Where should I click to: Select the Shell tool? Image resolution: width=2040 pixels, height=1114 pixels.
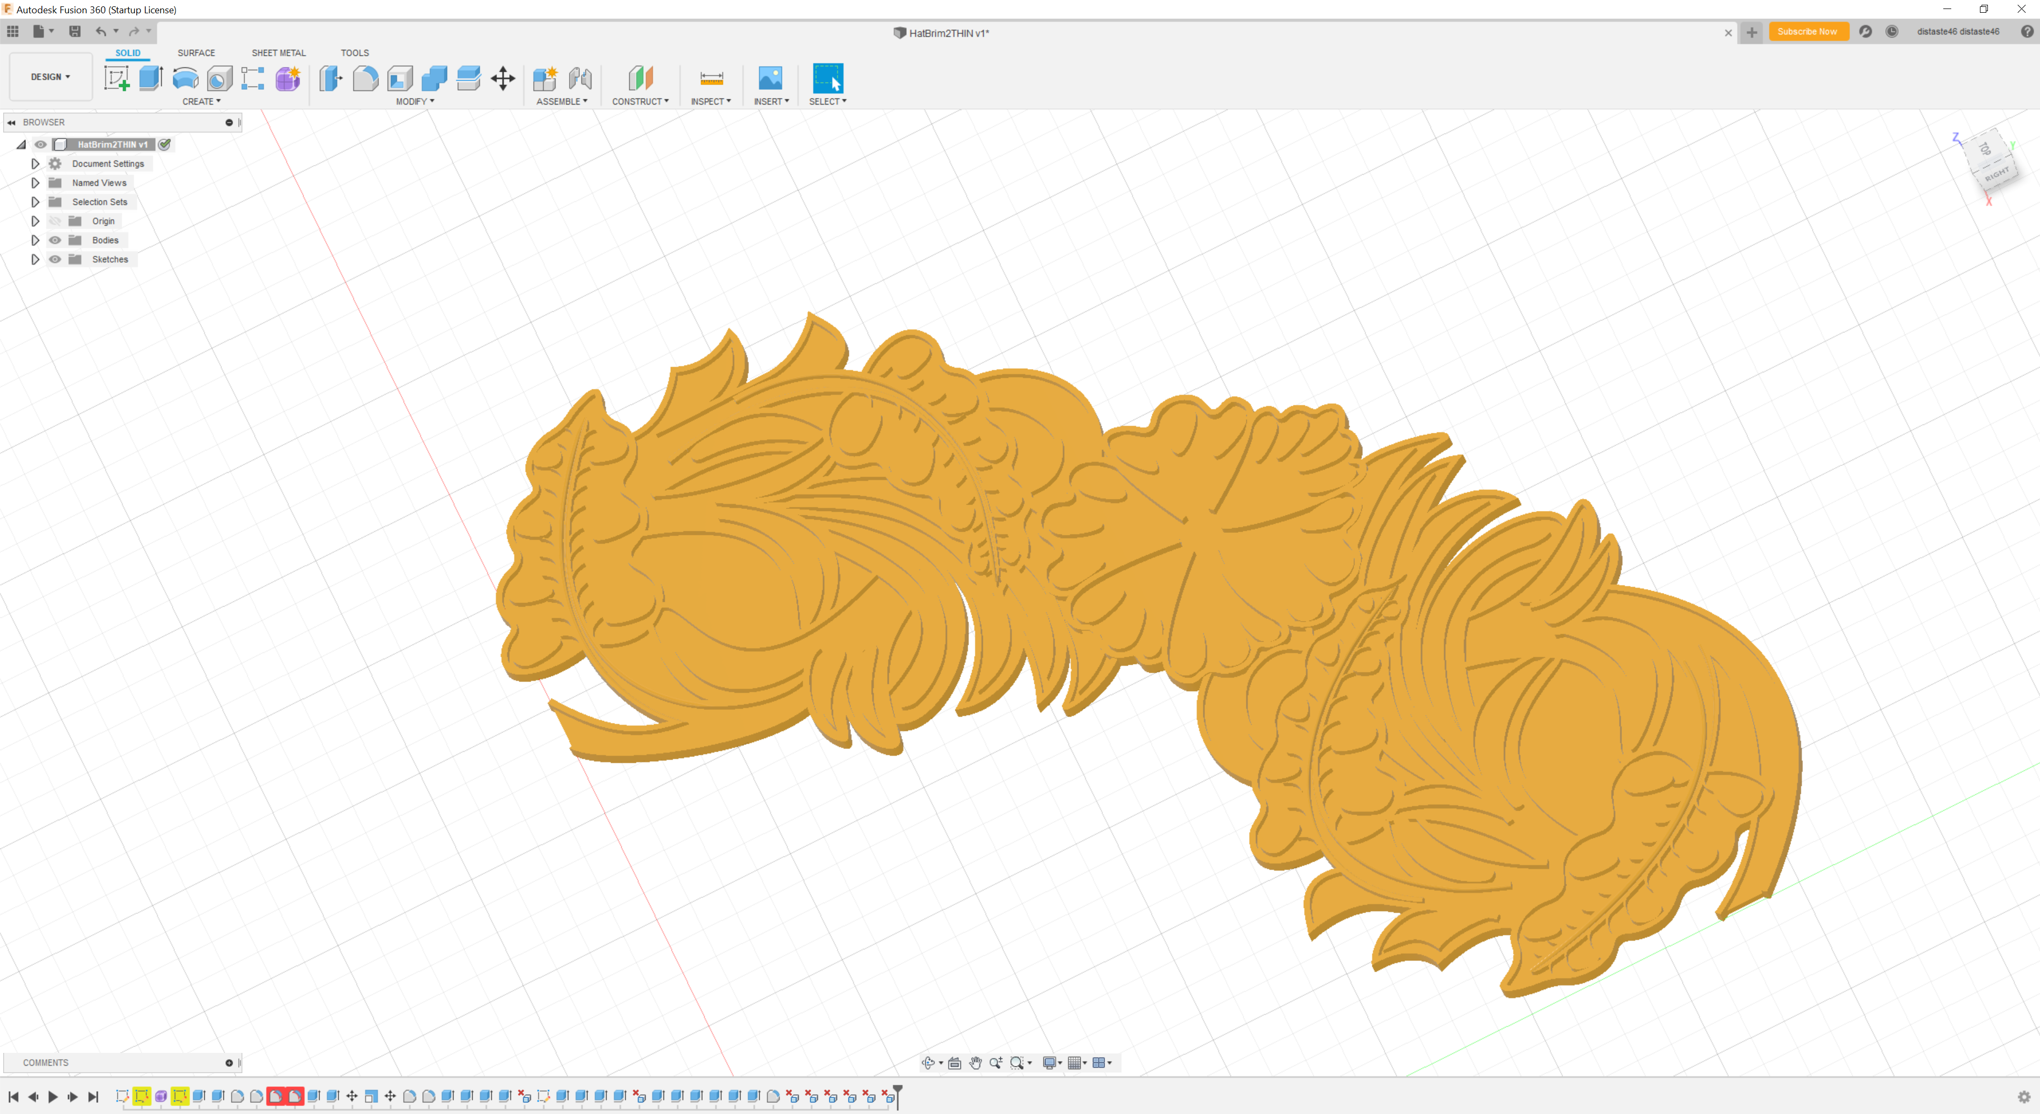[400, 79]
